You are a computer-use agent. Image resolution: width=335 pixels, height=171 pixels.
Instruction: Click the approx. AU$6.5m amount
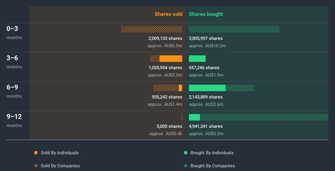point(165,46)
